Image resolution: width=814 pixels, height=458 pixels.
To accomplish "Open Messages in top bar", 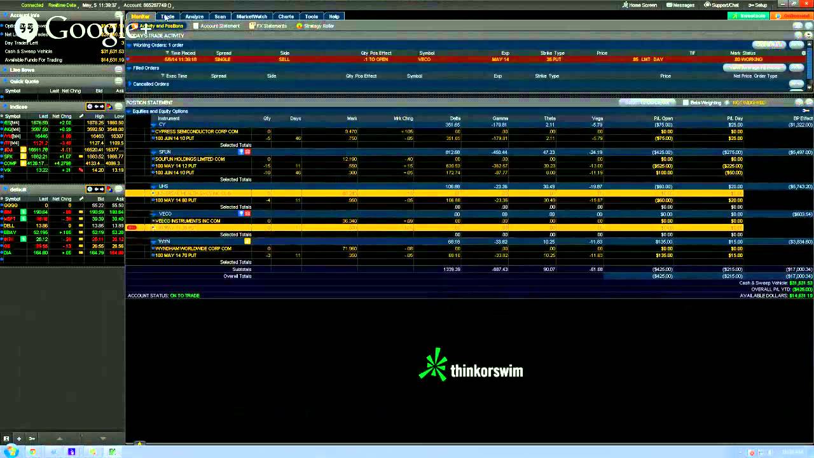I will [x=680, y=5].
